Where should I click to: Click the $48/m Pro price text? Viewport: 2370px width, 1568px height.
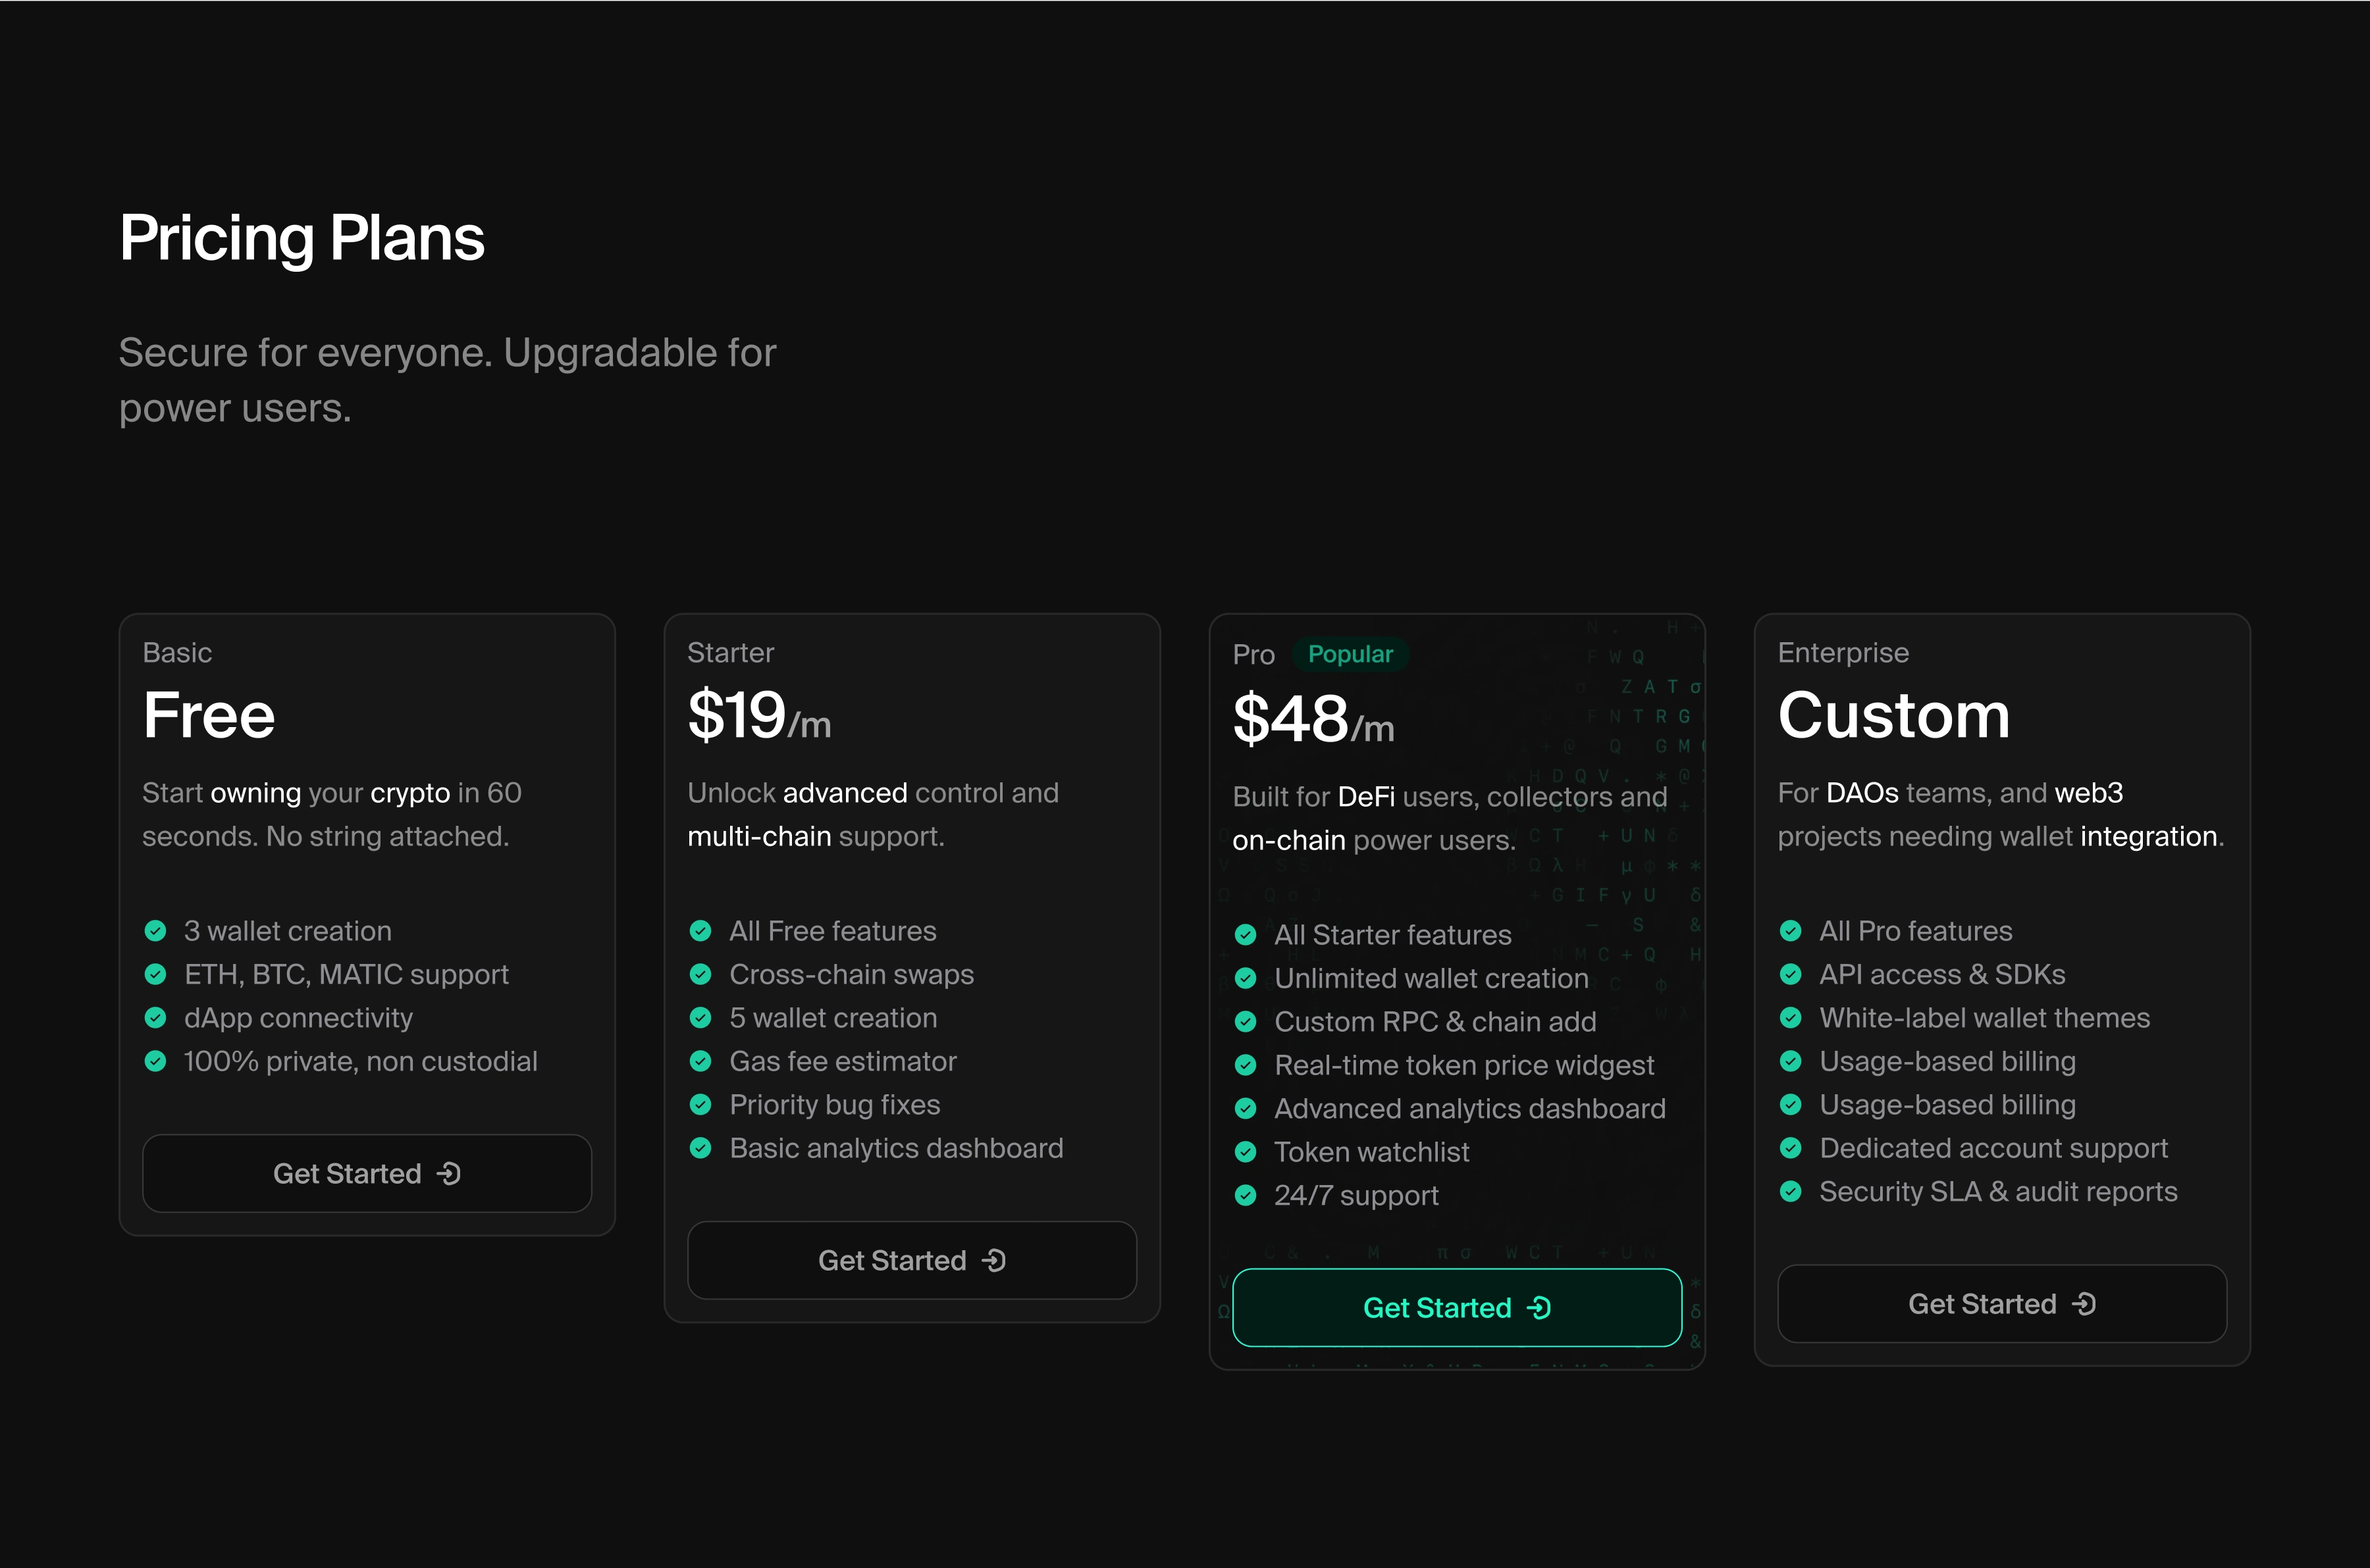(1313, 719)
